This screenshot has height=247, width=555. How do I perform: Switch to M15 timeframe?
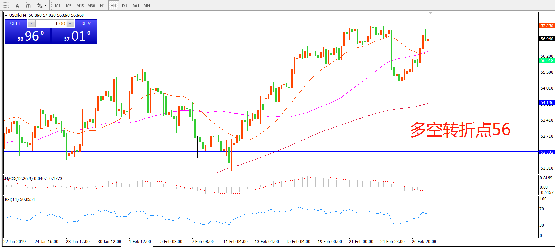[x=80, y=6]
